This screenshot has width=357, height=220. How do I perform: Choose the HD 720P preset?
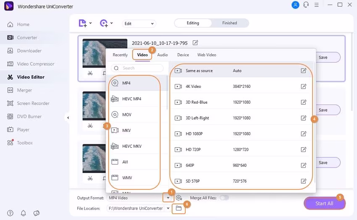[241, 149]
